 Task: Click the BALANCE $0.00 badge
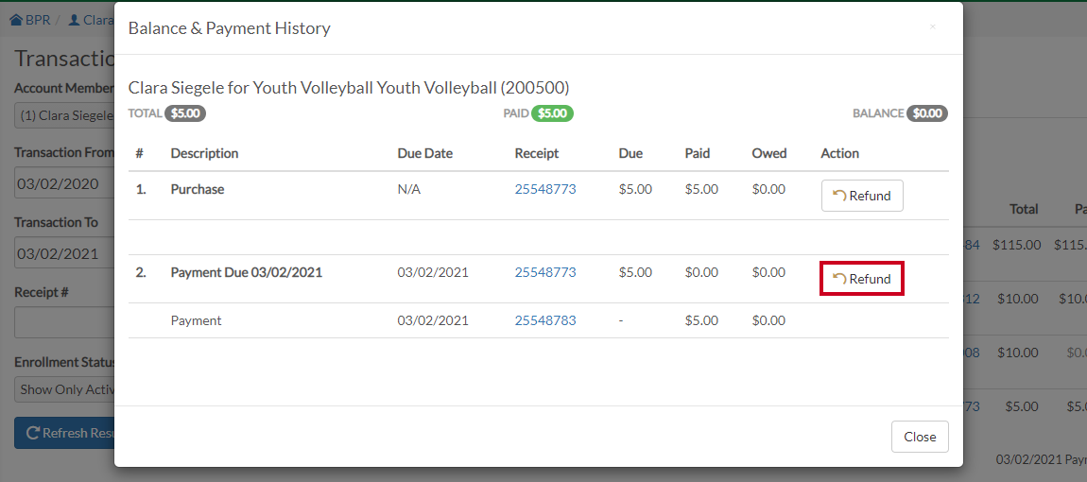tap(927, 113)
